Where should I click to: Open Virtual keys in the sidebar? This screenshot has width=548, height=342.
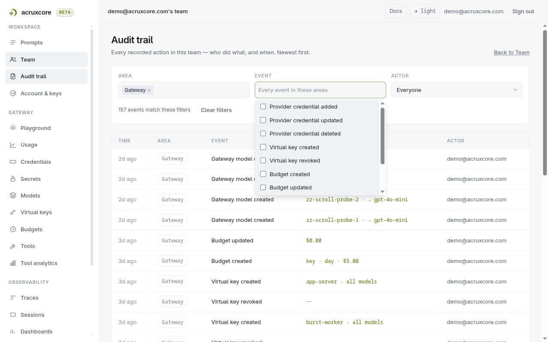[x=46, y=212]
